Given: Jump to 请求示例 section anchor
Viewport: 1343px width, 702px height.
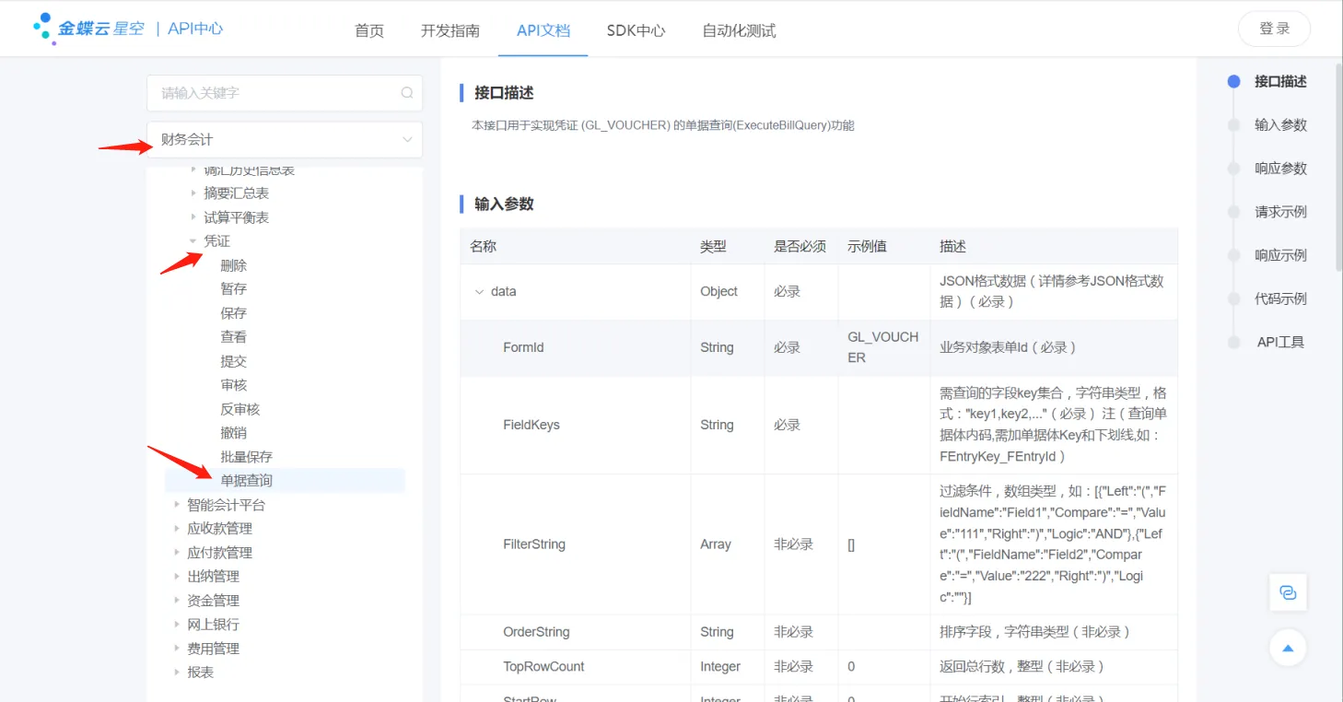Looking at the screenshot, I should [x=1280, y=212].
